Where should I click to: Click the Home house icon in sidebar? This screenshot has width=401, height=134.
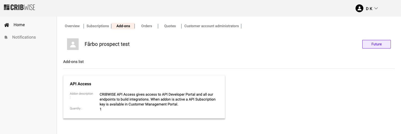click(7, 25)
